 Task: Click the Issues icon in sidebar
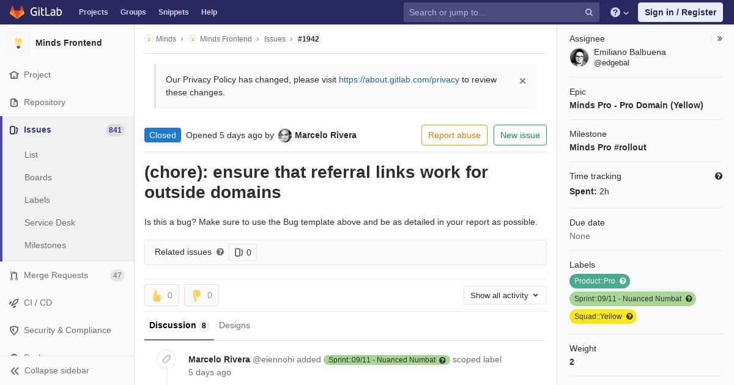(14, 130)
